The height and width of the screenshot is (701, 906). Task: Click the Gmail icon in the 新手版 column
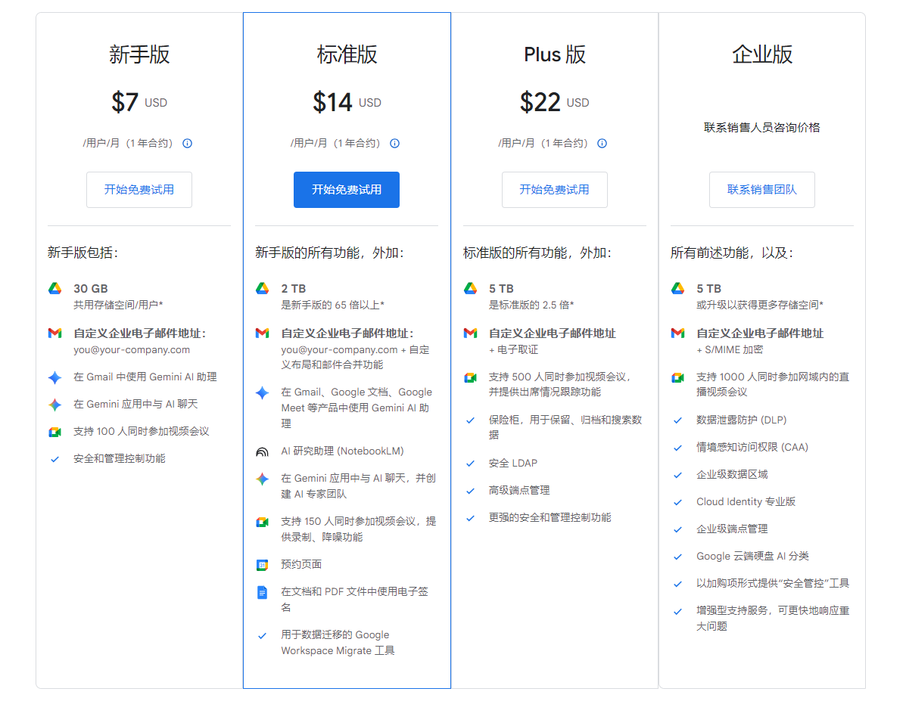[56, 333]
